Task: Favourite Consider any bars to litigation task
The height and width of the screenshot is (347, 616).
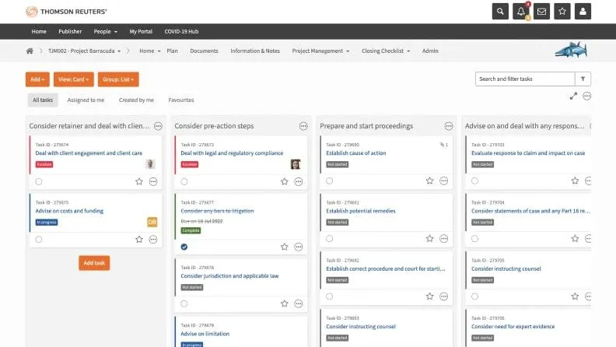Action: pos(285,247)
